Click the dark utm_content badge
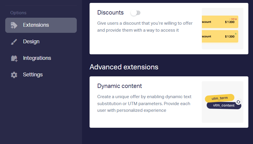This screenshot has width=253, height=144. [224, 105]
